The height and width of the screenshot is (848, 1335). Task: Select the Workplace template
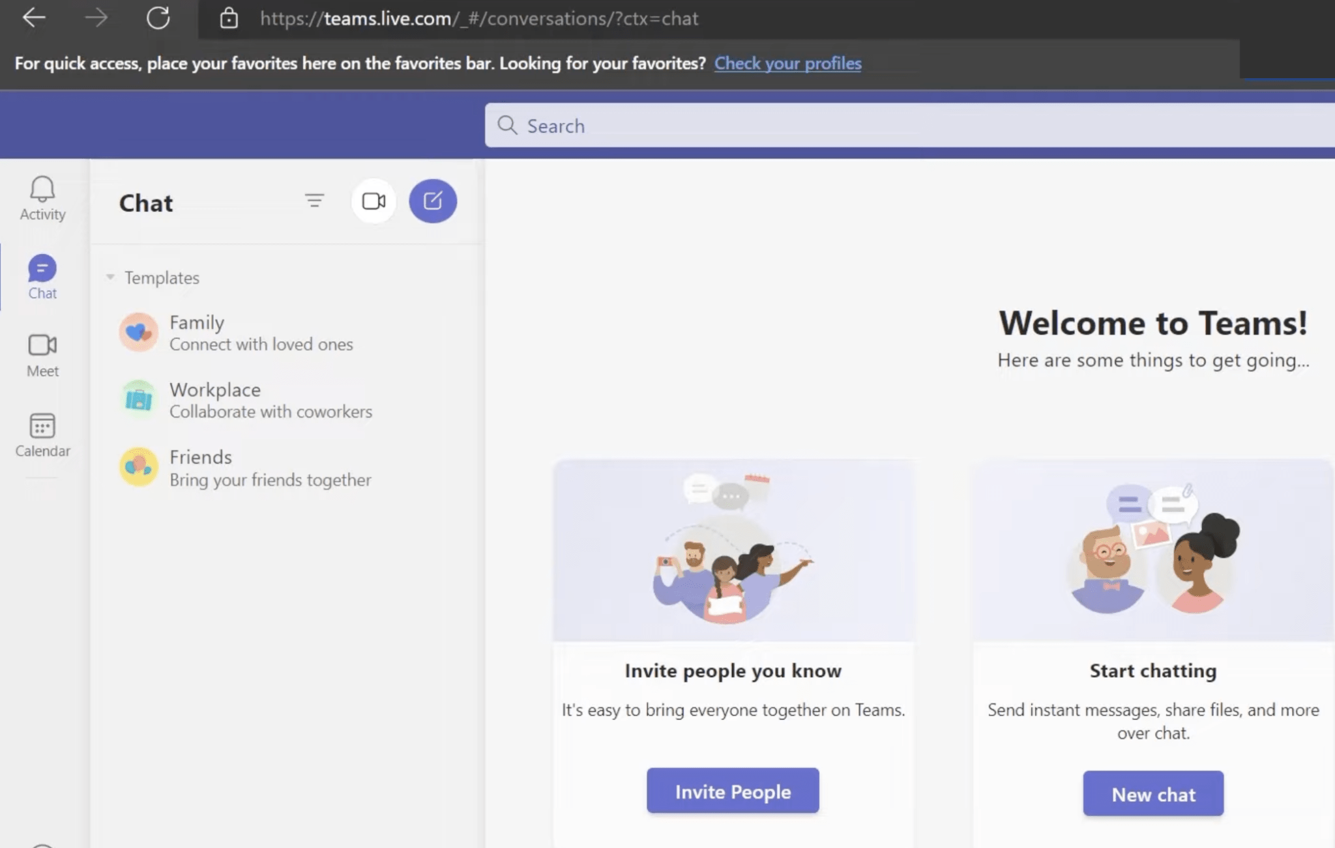(215, 399)
